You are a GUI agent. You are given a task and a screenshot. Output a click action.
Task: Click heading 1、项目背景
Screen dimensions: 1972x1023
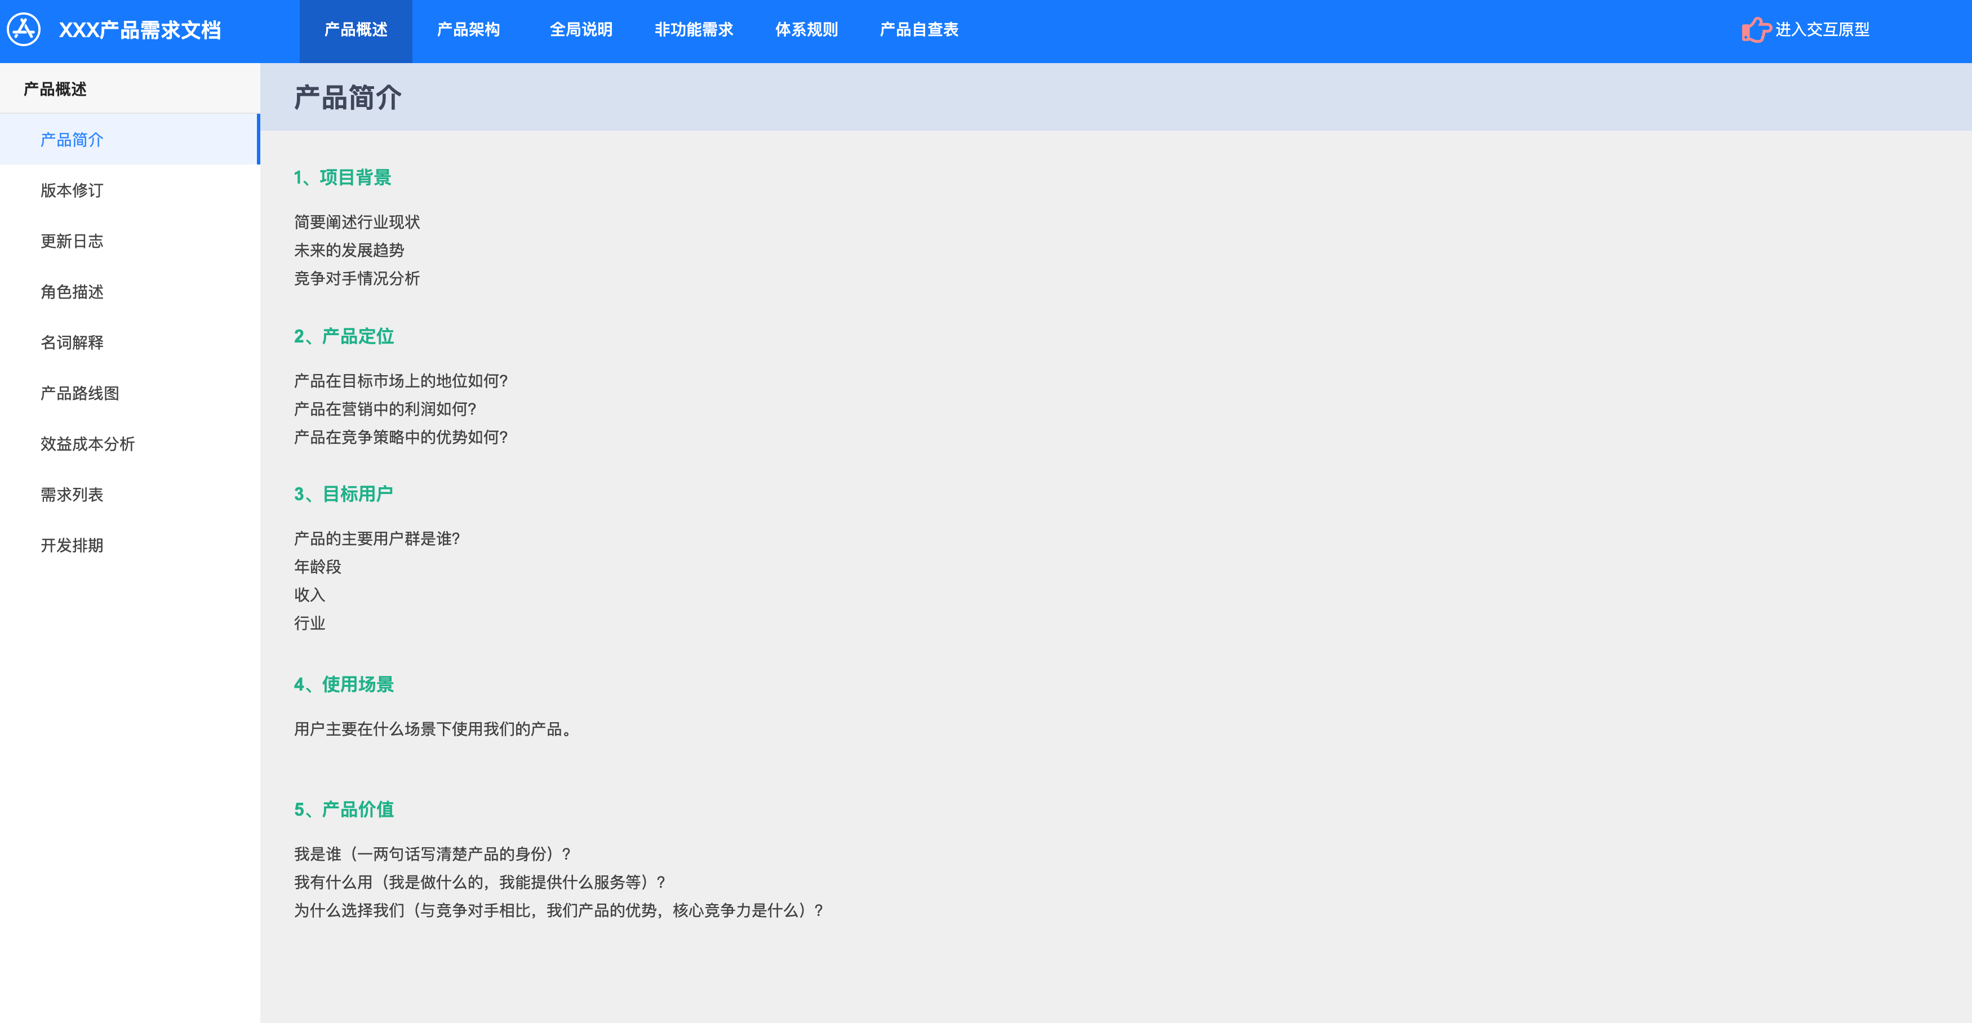(x=343, y=177)
